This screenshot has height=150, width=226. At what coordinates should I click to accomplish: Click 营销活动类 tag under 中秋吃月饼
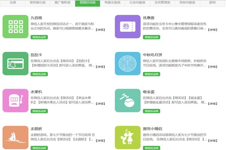[x=151, y=74]
